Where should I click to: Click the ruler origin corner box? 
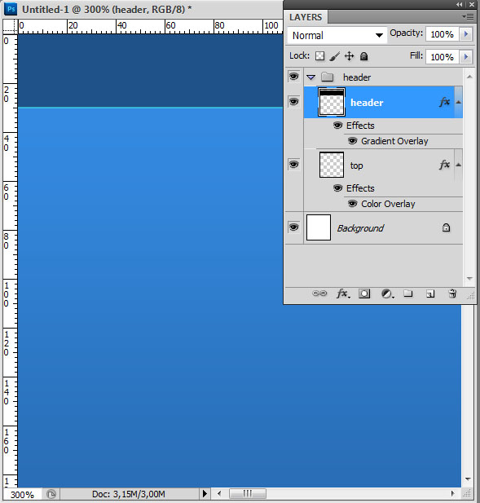(10, 26)
